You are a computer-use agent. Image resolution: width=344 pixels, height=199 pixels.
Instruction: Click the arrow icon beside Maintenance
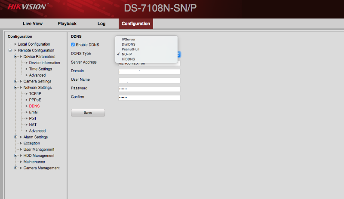tap(21, 162)
